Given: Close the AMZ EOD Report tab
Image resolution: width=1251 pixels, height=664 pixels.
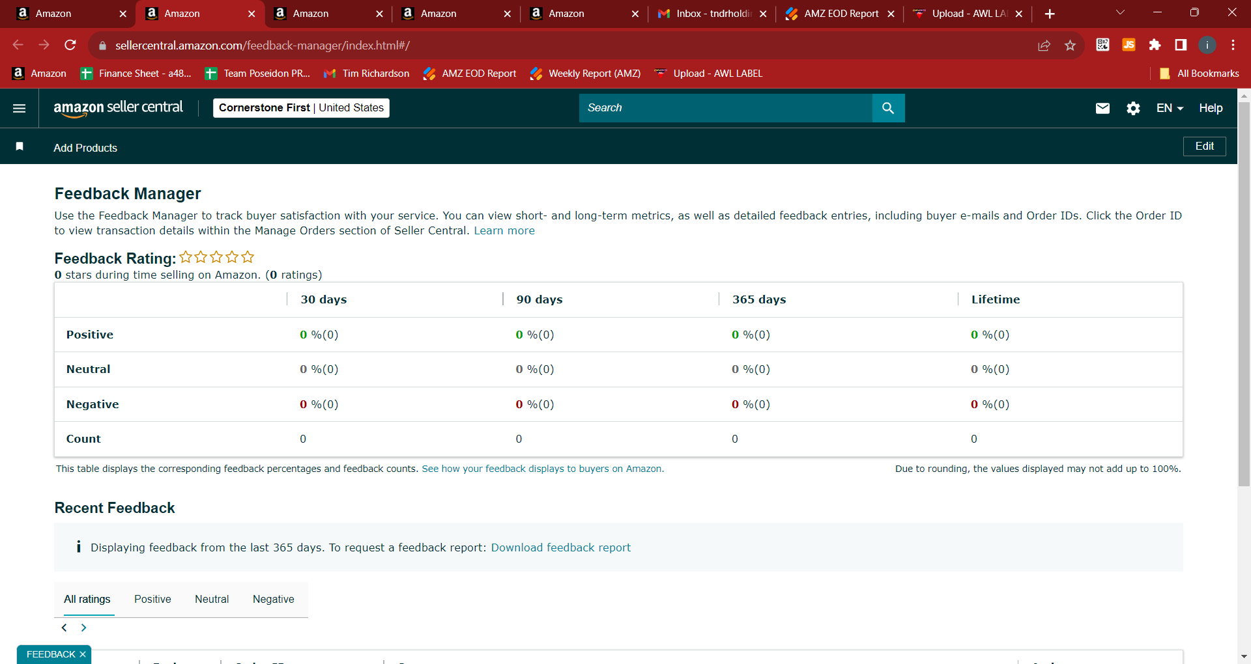Looking at the screenshot, I should click(x=891, y=14).
